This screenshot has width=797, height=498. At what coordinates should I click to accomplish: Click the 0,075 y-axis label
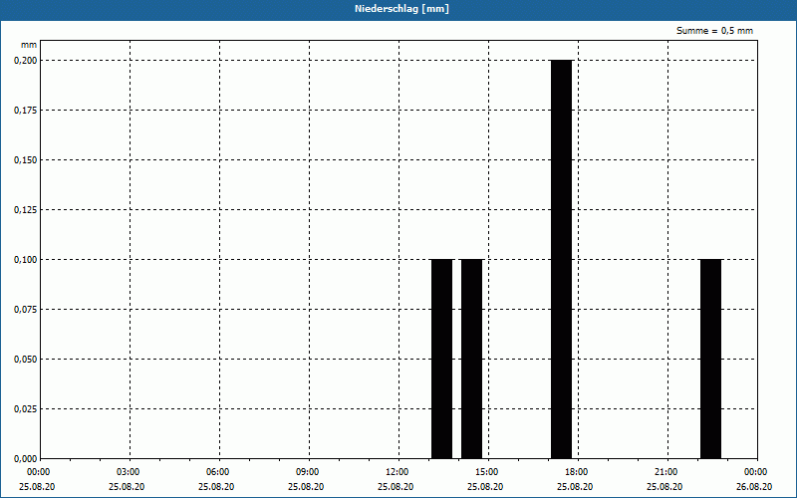[26, 310]
